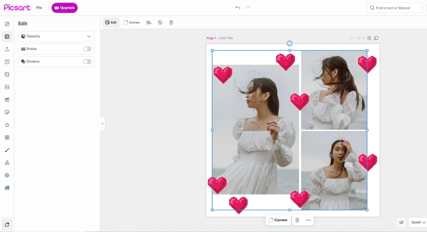Image resolution: width=427 pixels, height=232 pixels.
Task: Click the floating Corners button below canvas
Action: (278, 220)
